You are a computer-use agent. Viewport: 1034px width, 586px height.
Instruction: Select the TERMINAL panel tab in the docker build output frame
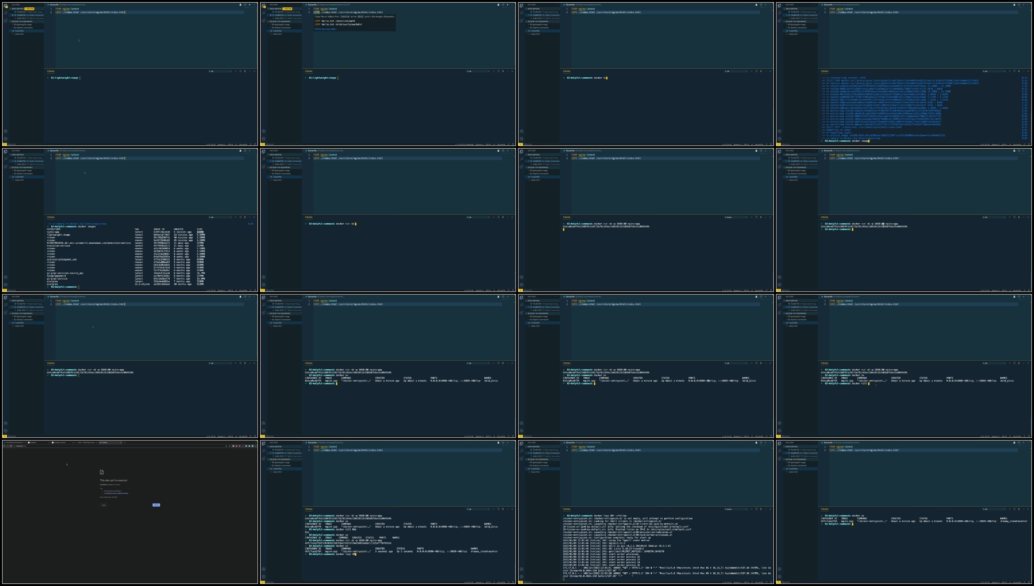click(825, 71)
